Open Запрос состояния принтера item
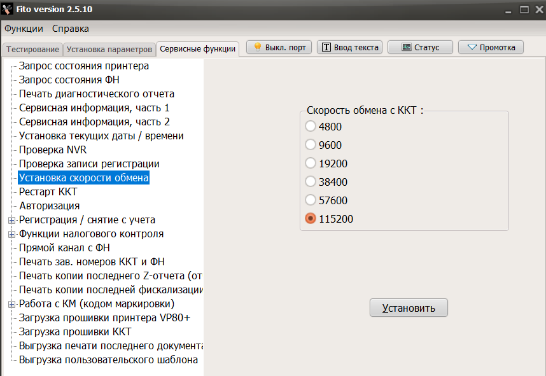This screenshot has height=376, width=546. coord(84,66)
